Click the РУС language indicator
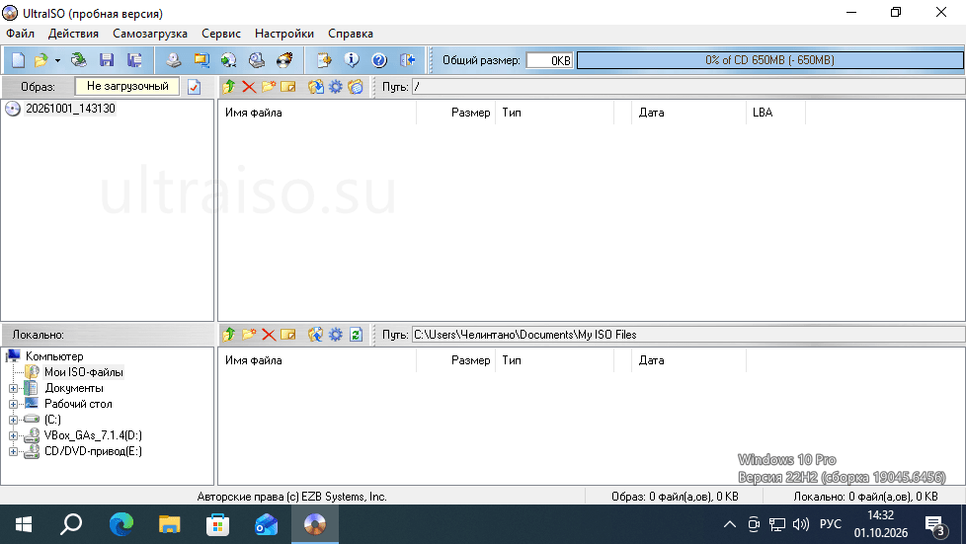 (x=831, y=524)
